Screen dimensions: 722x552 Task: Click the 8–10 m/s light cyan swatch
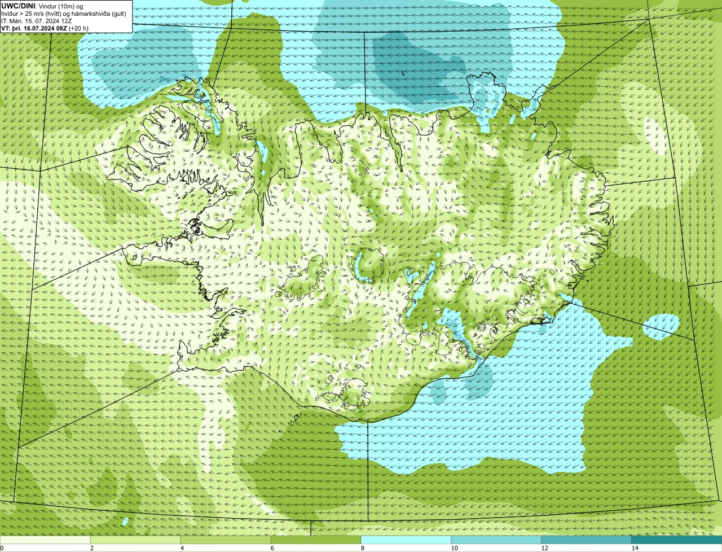pos(406,540)
